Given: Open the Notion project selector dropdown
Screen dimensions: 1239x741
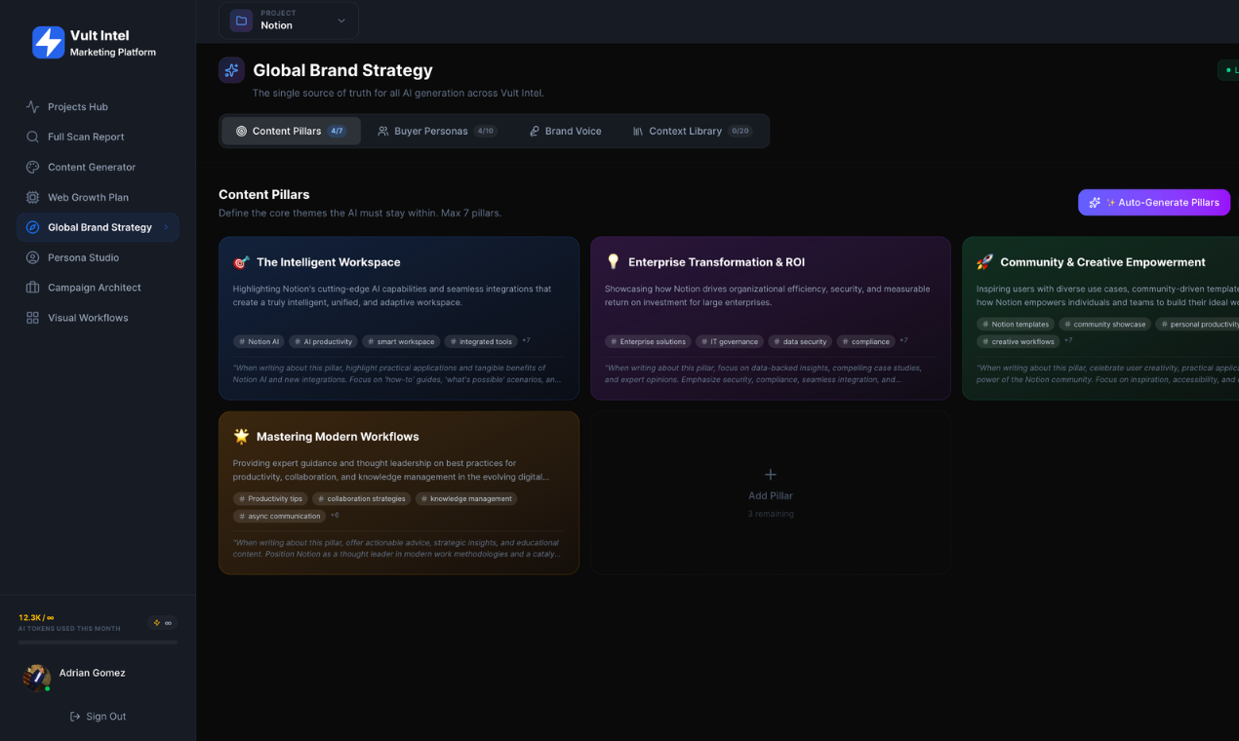Looking at the screenshot, I should click(x=288, y=19).
